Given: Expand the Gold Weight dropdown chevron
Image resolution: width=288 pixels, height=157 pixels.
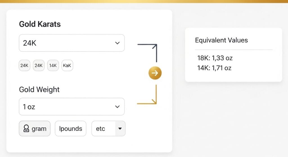Looking at the screenshot, I should 117,107.
